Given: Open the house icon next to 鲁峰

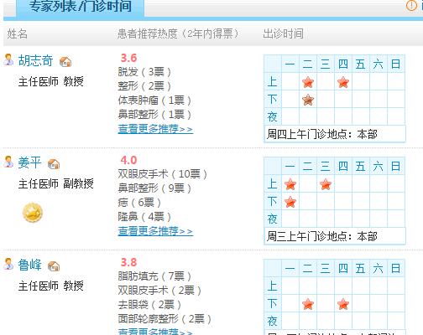Looking at the screenshot, I should [54, 266].
